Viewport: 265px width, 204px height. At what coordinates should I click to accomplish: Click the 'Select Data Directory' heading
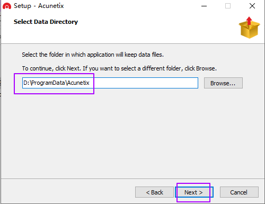pos(46,22)
